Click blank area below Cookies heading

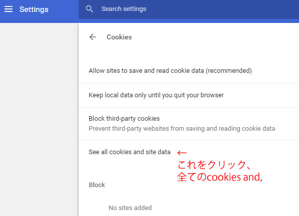click(189, 50)
